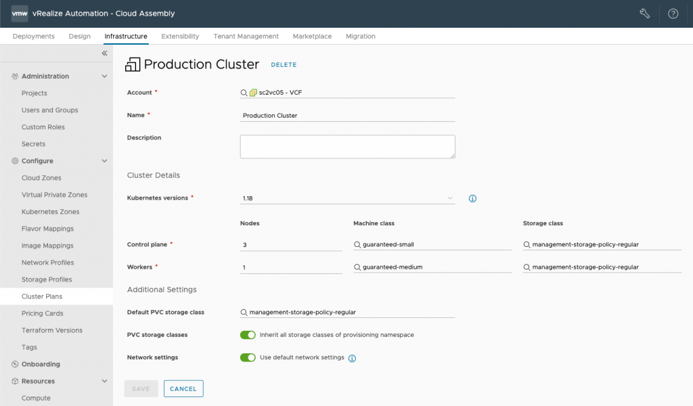Collapse the sidebar with double chevron icon
Image resolution: width=693 pixels, height=406 pixels.
click(x=104, y=53)
